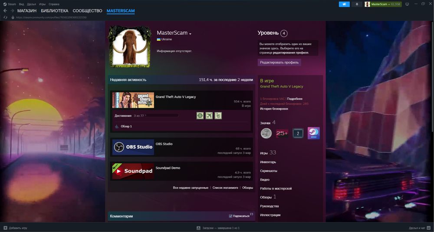Screen dimensions: 434x232
Task: Open the Grand Theft Auto V Legacy title link
Action: (x=176, y=97)
